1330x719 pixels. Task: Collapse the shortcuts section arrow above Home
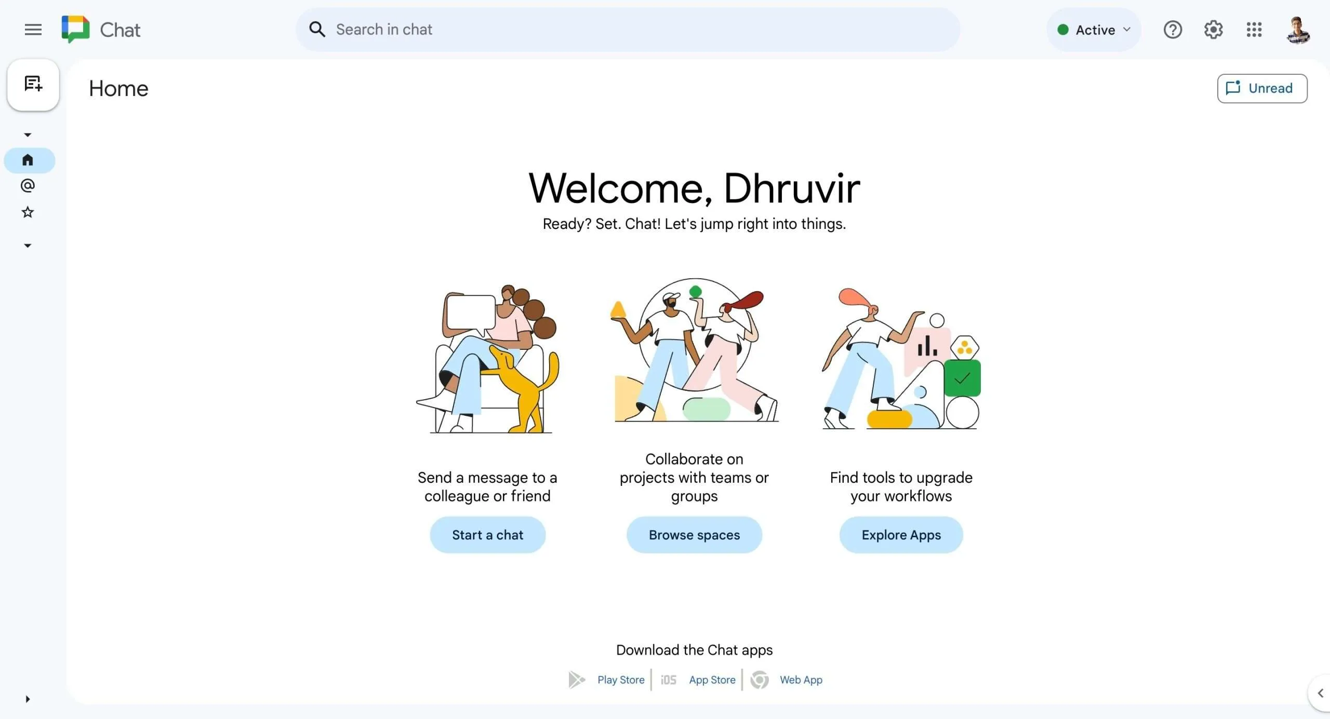click(x=28, y=135)
